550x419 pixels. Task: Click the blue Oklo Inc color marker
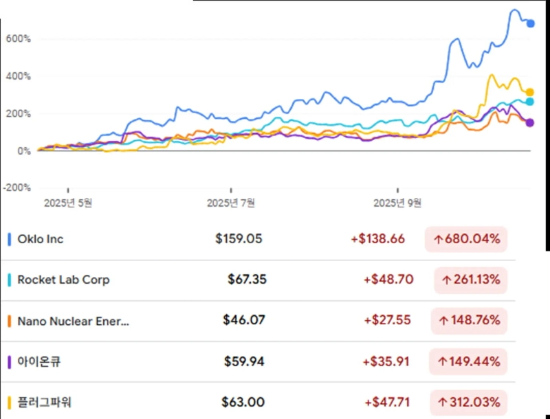coord(9,239)
